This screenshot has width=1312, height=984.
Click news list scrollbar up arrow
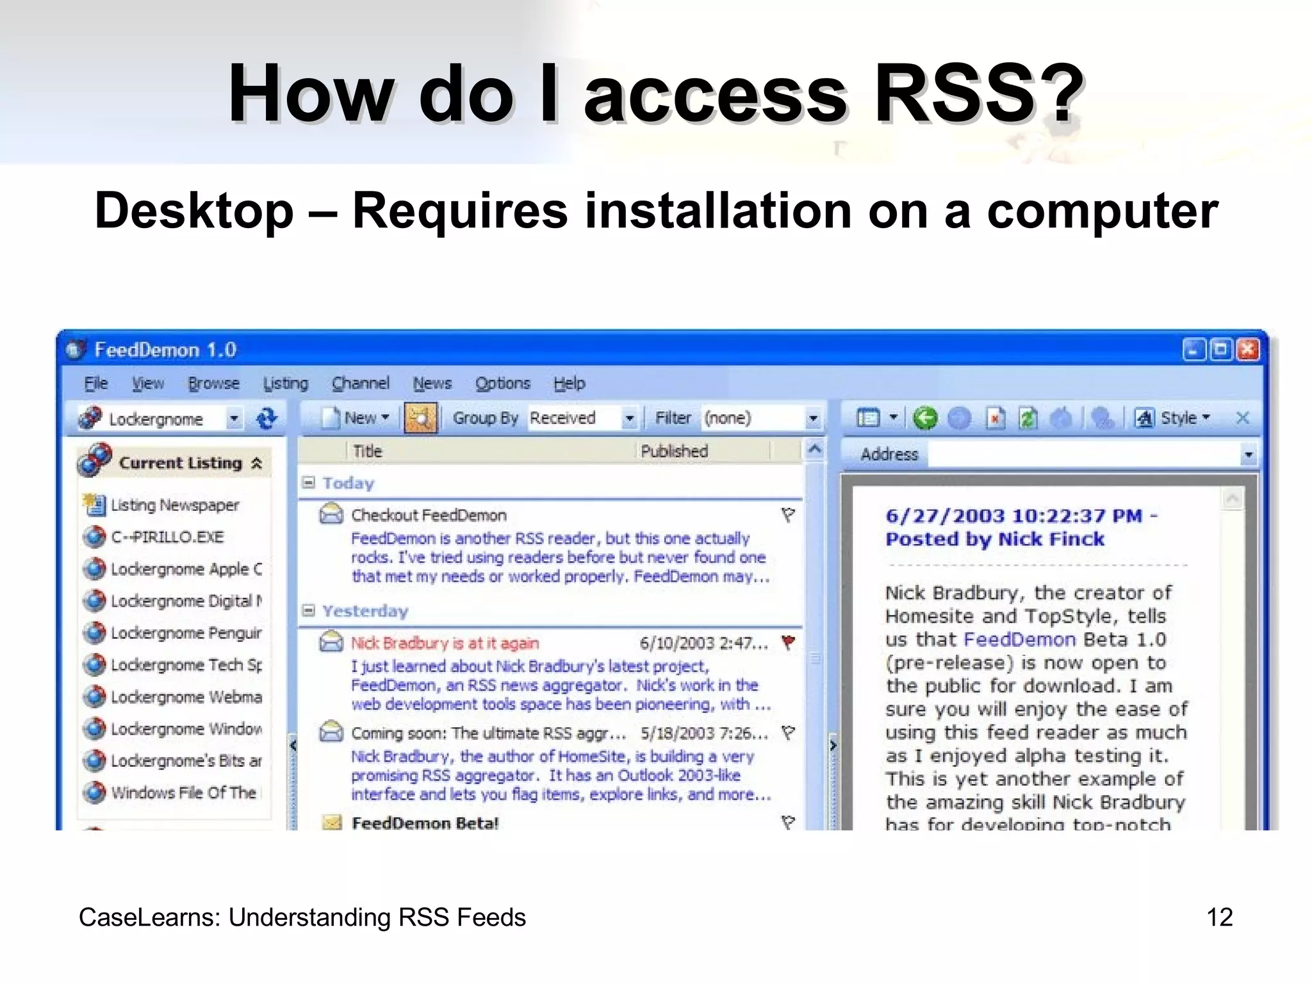click(815, 449)
